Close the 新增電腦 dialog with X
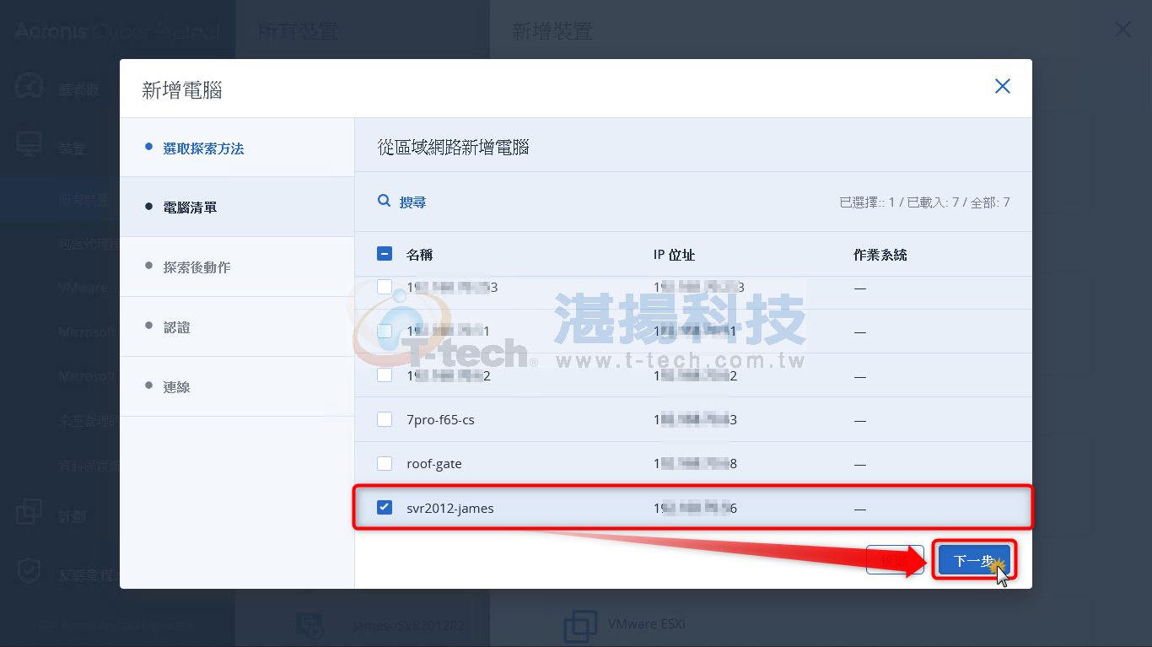This screenshot has width=1152, height=647. 1002,86
